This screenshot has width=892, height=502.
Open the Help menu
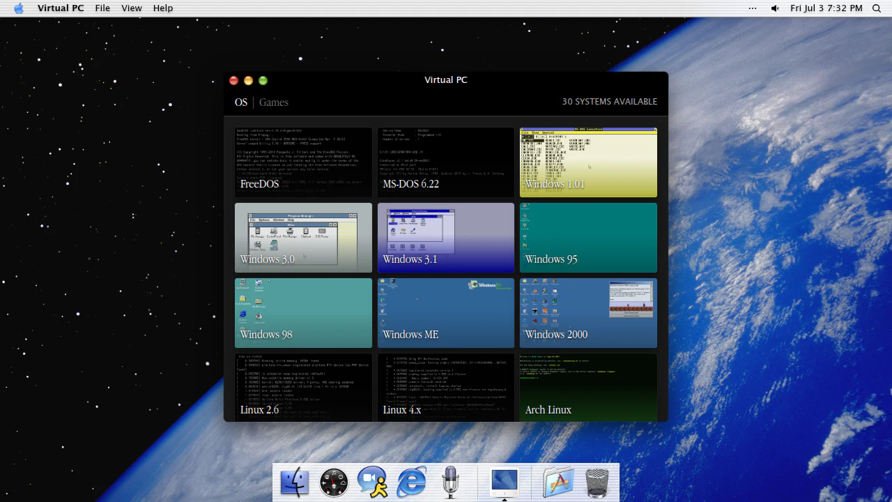(163, 8)
